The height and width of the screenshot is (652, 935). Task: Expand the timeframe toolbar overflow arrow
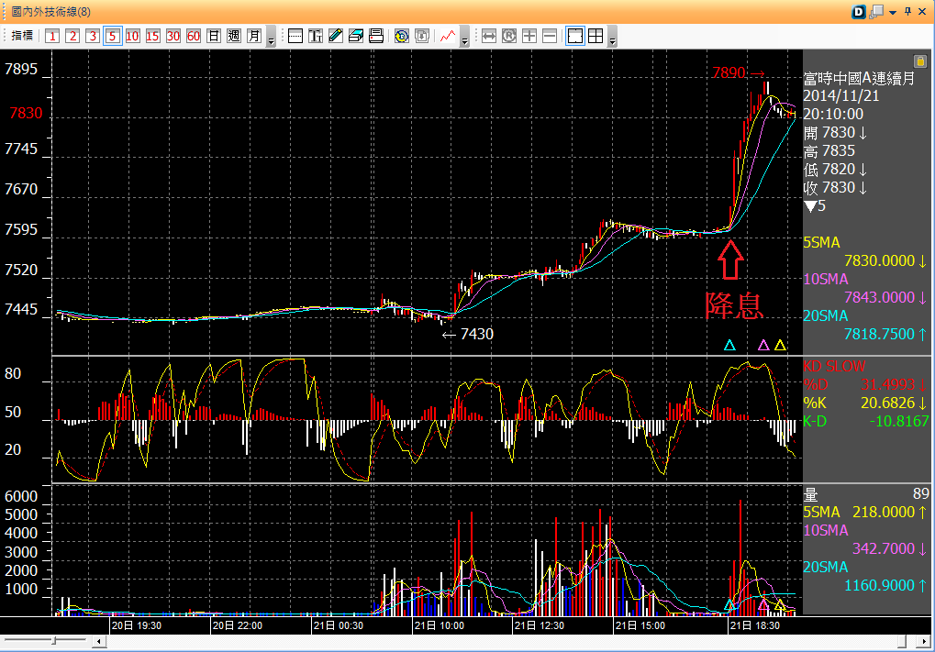271,40
